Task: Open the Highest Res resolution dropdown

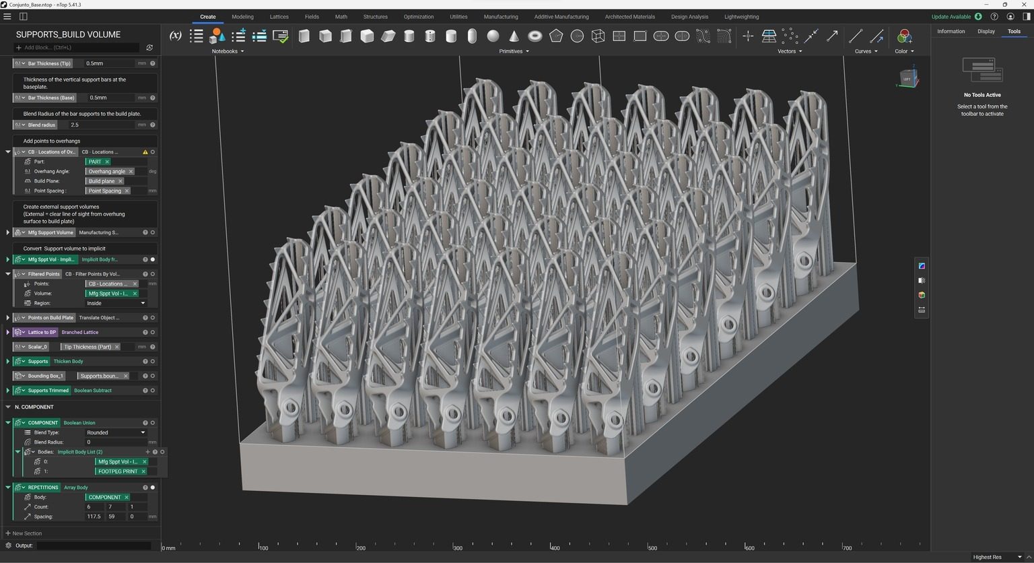Action: [x=998, y=557]
